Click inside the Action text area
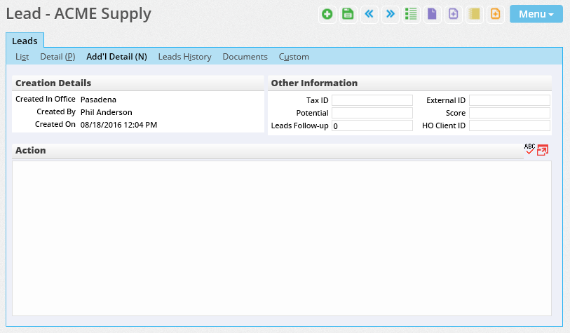570x333 pixels. [x=282, y=238]
